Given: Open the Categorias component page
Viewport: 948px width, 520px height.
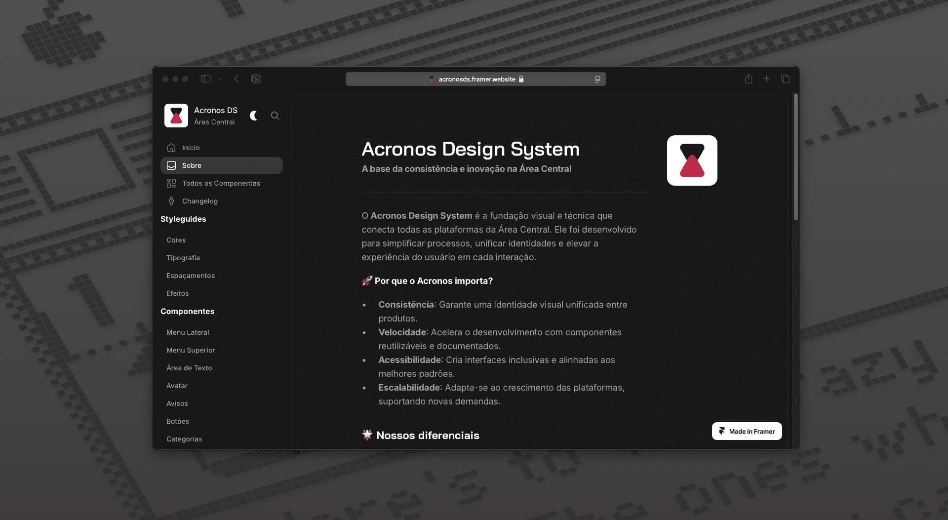Looking at the screenshot, I should coord(184,439).
